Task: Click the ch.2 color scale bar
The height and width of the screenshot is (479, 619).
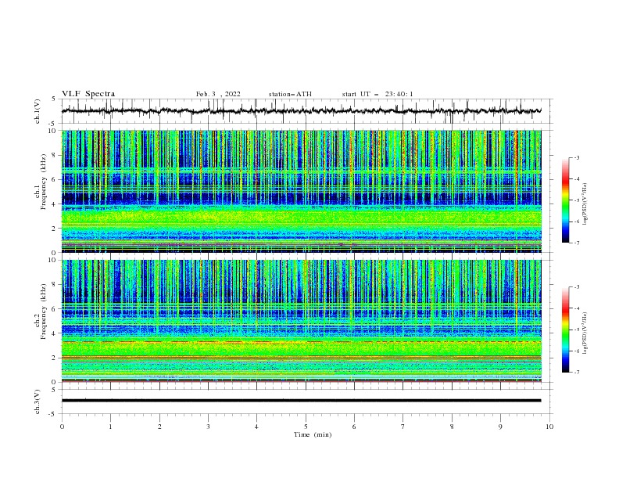Action: pos(566,330)
